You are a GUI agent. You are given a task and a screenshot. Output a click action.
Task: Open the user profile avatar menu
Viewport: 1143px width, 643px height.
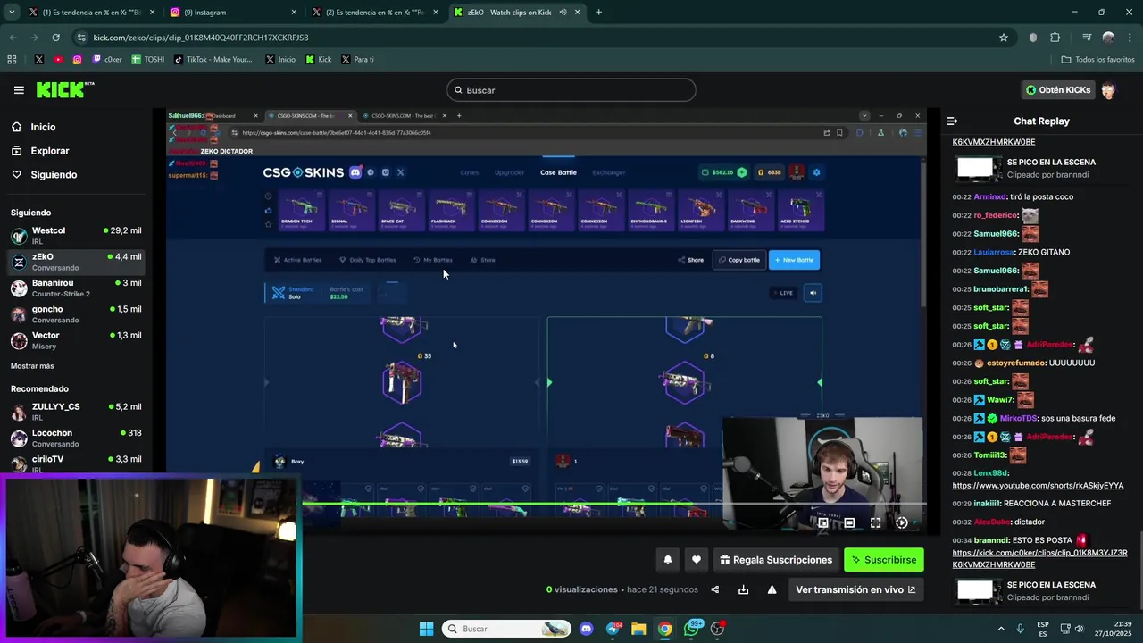tap(1108, 90)
